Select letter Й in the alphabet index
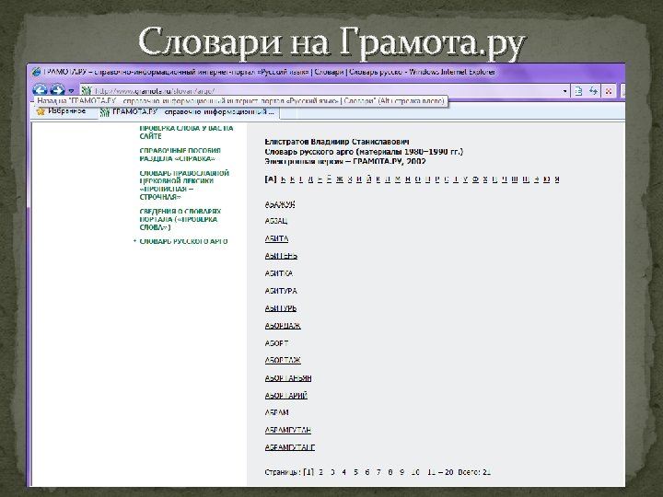Image resolution: width=663 pixels, height=497 pixels. [368, 179]
